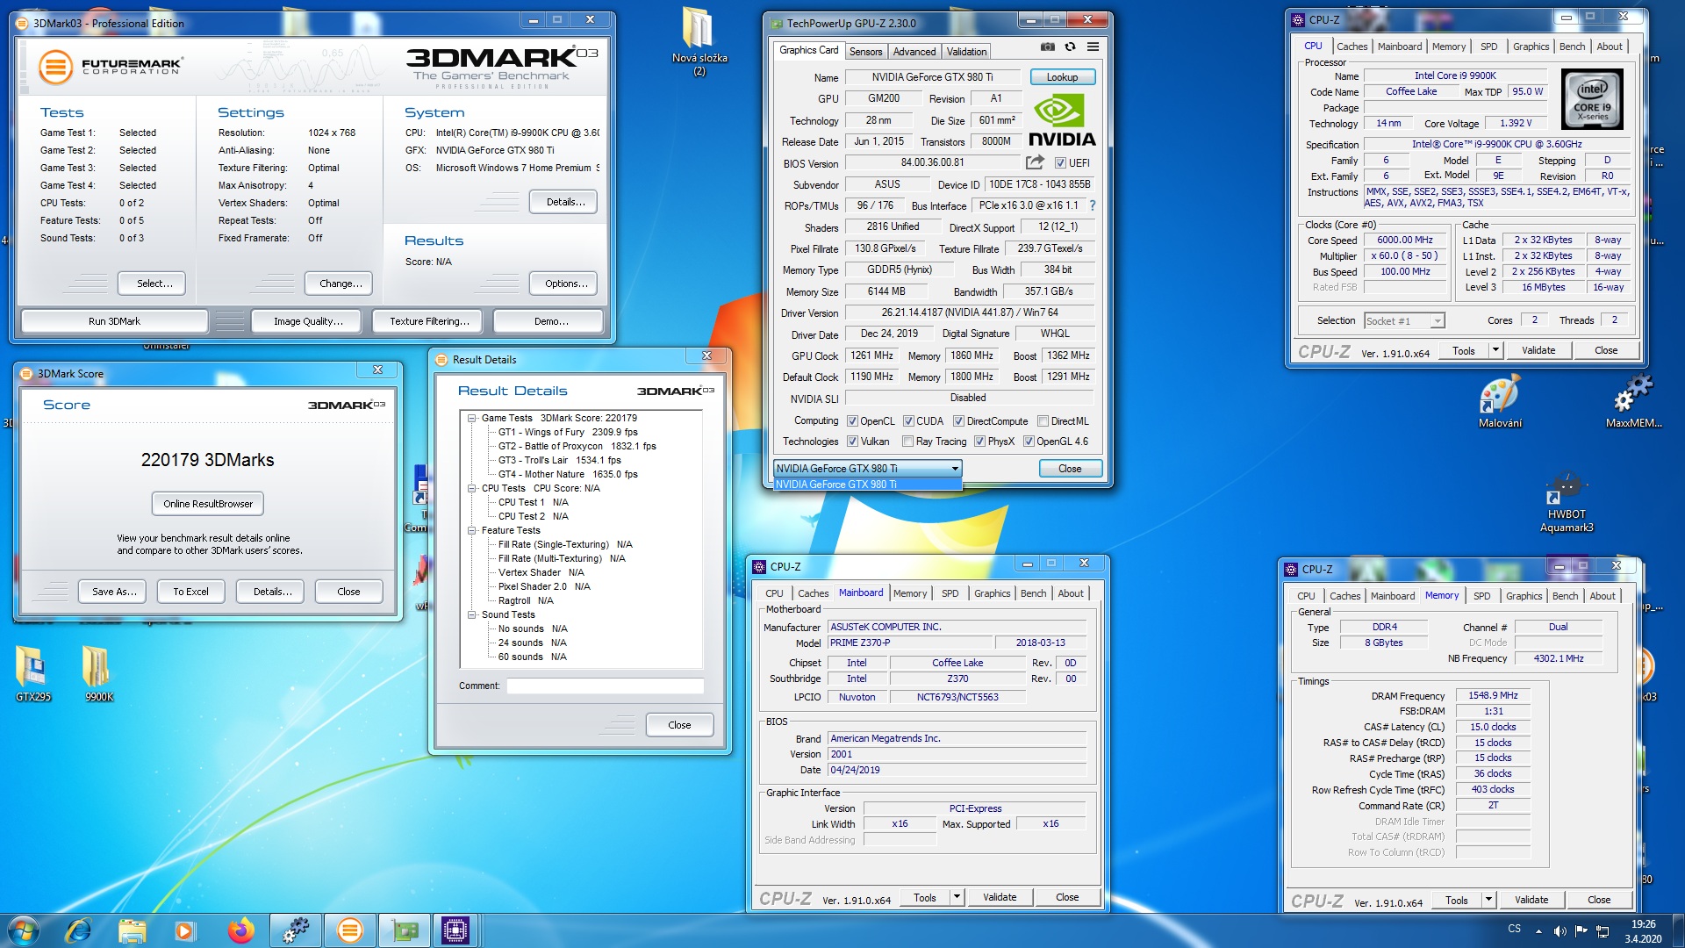
Task: Toggle the CUDA checkbox
Action: click(x=908, y=421)
